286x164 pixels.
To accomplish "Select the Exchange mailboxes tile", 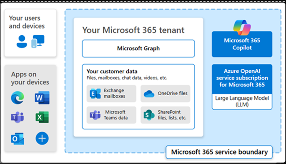I will [x=112, y=93].
